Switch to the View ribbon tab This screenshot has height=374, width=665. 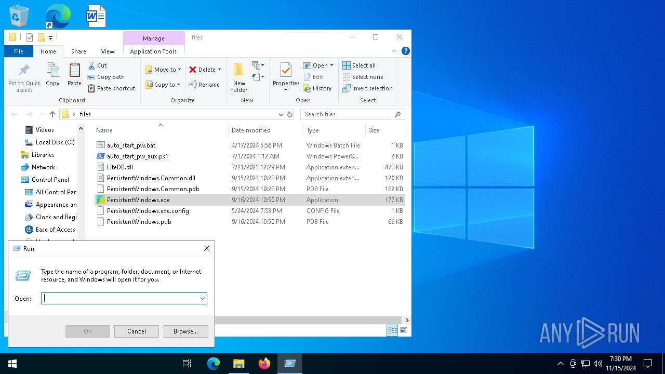pyautogui.click(x=108, y=51)
